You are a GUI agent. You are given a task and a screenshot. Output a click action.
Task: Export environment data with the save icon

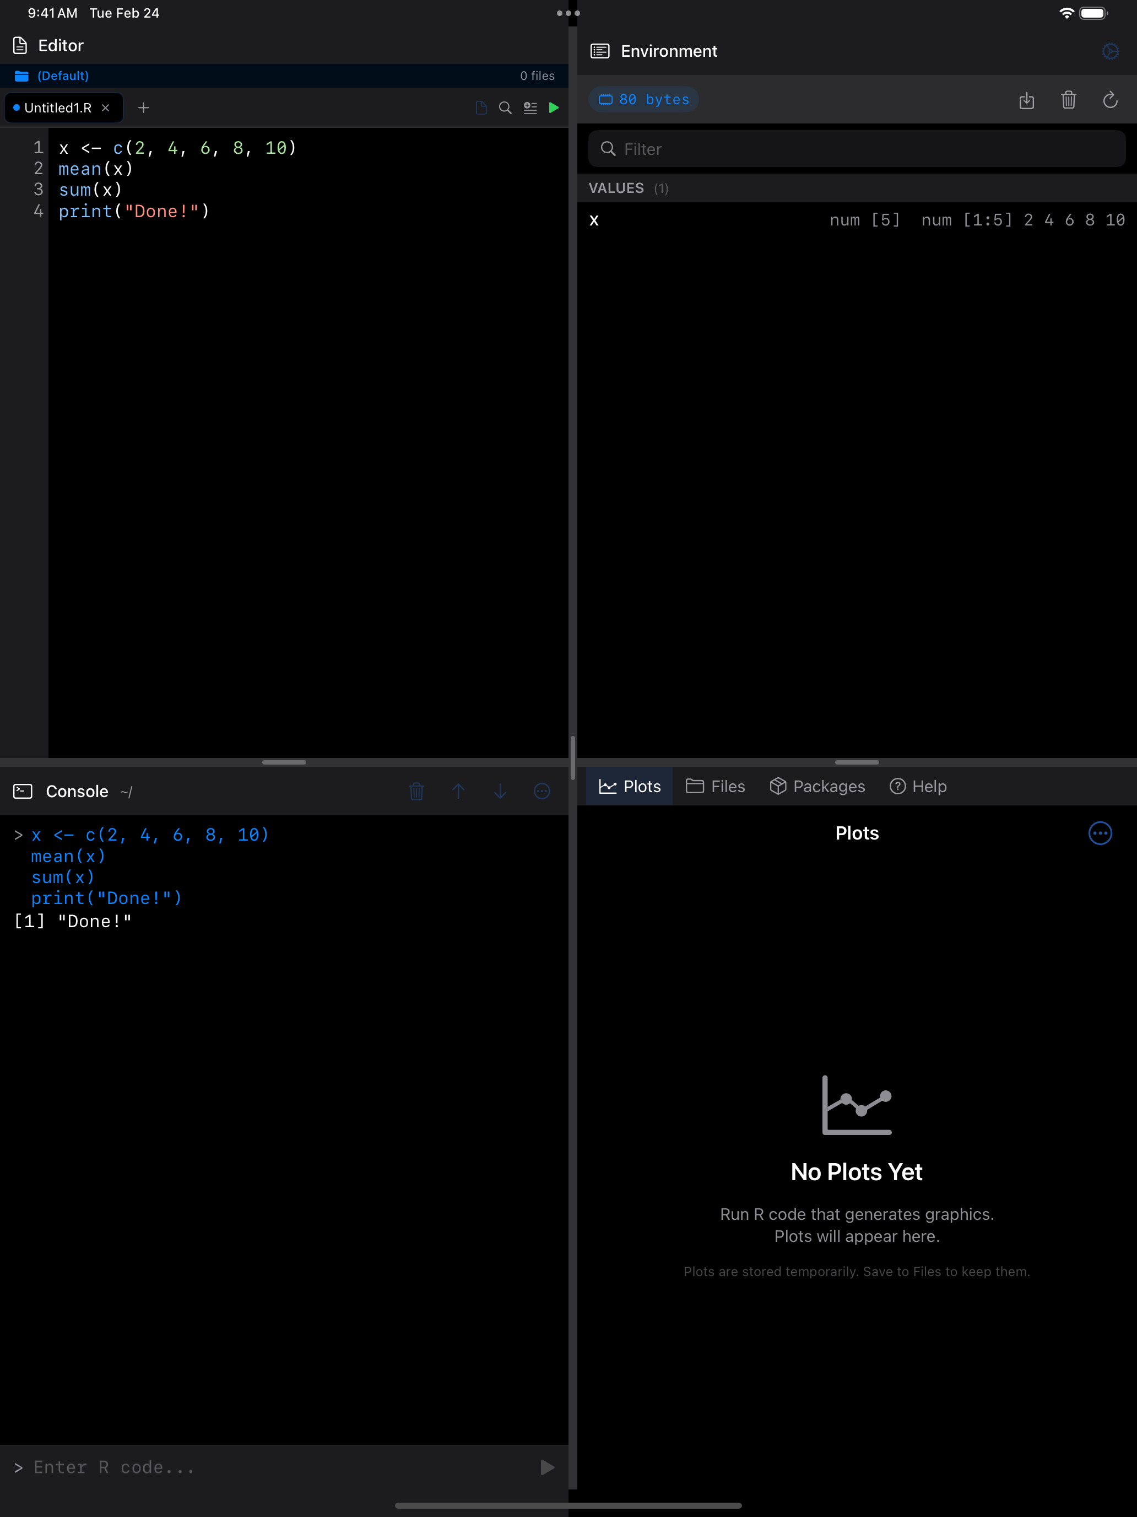pos(1027,101)
